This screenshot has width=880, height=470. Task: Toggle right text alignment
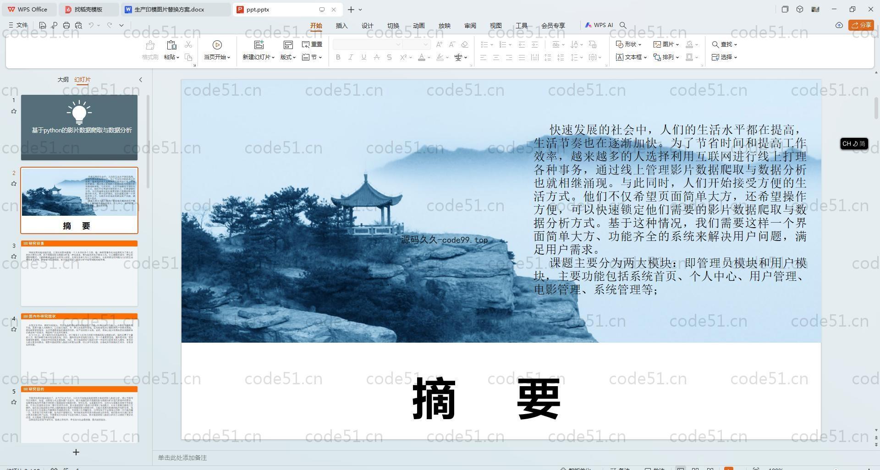tap(509, 57)
